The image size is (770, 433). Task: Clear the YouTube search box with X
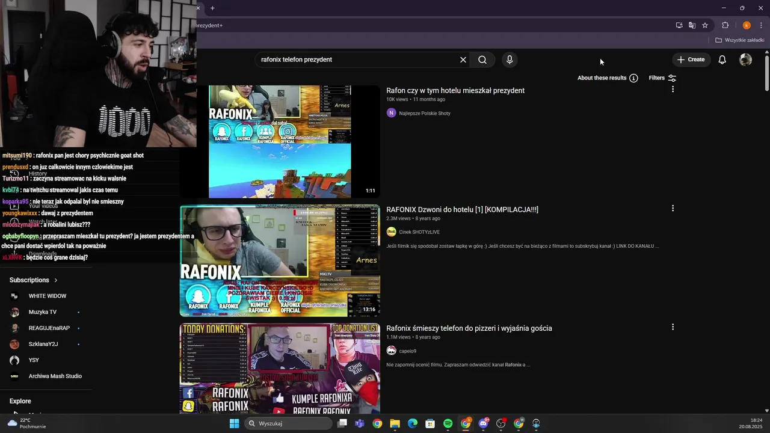click(x=463, y=60)
